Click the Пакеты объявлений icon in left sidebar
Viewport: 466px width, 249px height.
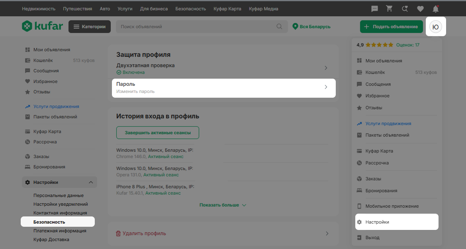tap(27, 117)
